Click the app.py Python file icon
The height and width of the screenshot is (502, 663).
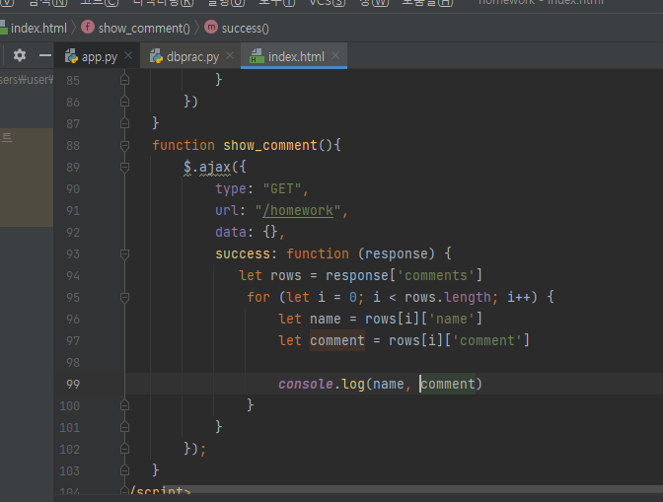[71, 56]
